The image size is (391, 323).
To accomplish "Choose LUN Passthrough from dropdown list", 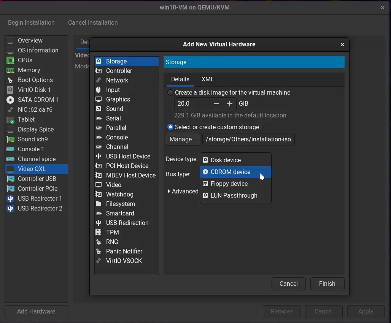I will point(235,195).
